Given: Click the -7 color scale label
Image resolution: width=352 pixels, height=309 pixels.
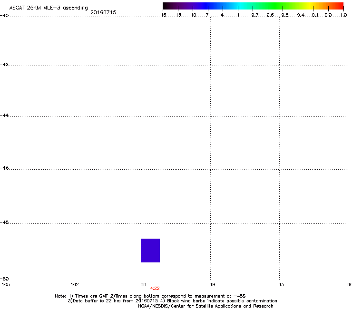Looking at the screenshot, I should (x=205, y=15).
